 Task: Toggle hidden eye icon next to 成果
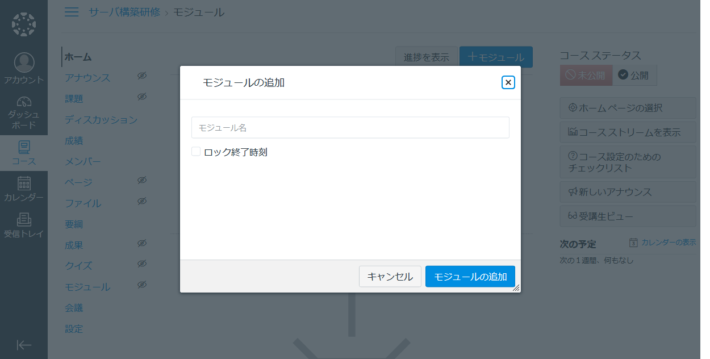click(x=143, y=243)
